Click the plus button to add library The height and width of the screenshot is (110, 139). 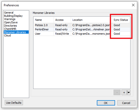(124, 92)
